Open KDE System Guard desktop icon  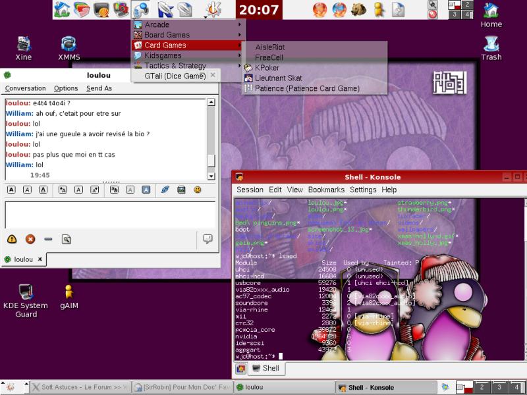point(26,301)
